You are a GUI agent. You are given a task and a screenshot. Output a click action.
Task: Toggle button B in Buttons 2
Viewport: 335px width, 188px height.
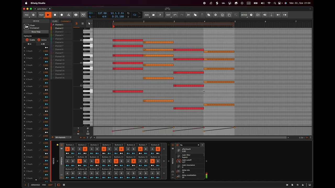pyautogui.click(x=85, y=149)
